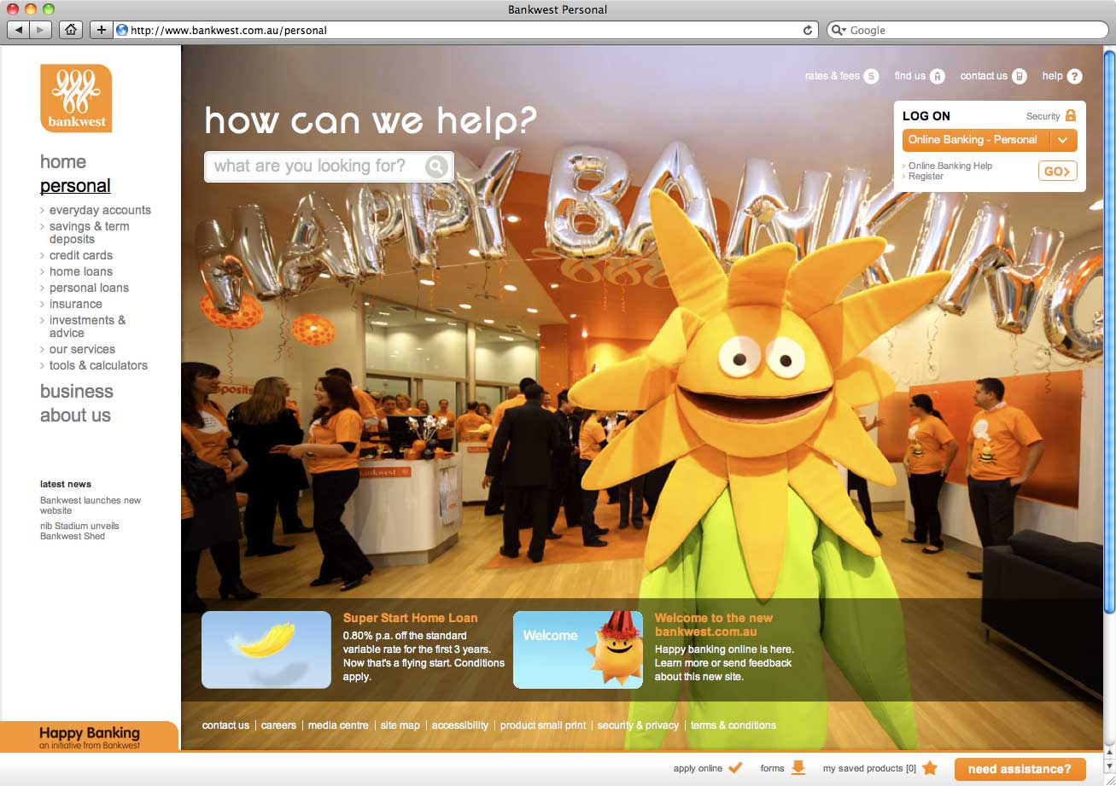This screenshot has width=1116, height=786.
Task: Click the footer contact us link
Action: click(225, 725)
